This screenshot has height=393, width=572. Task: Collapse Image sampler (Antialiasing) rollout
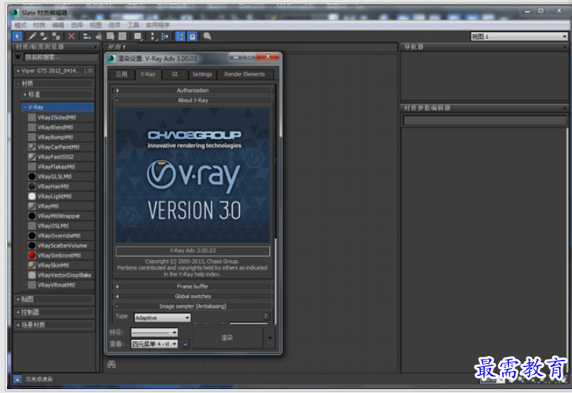(x=193, y=307)
